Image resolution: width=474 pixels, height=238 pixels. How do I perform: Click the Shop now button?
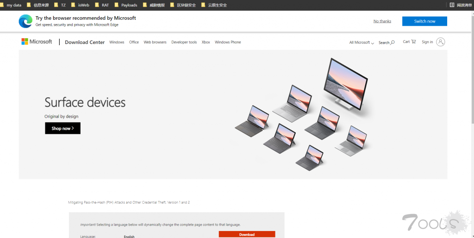click(62, 128)
